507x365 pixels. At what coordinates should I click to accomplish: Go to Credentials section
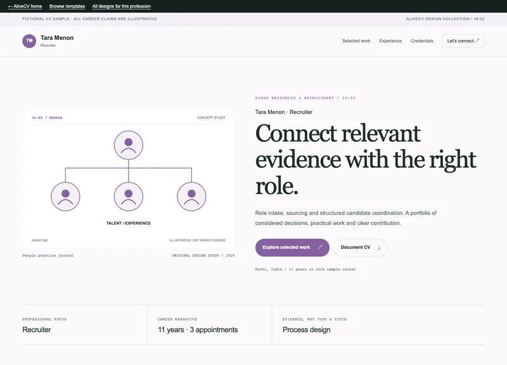[x=421, y=41]
